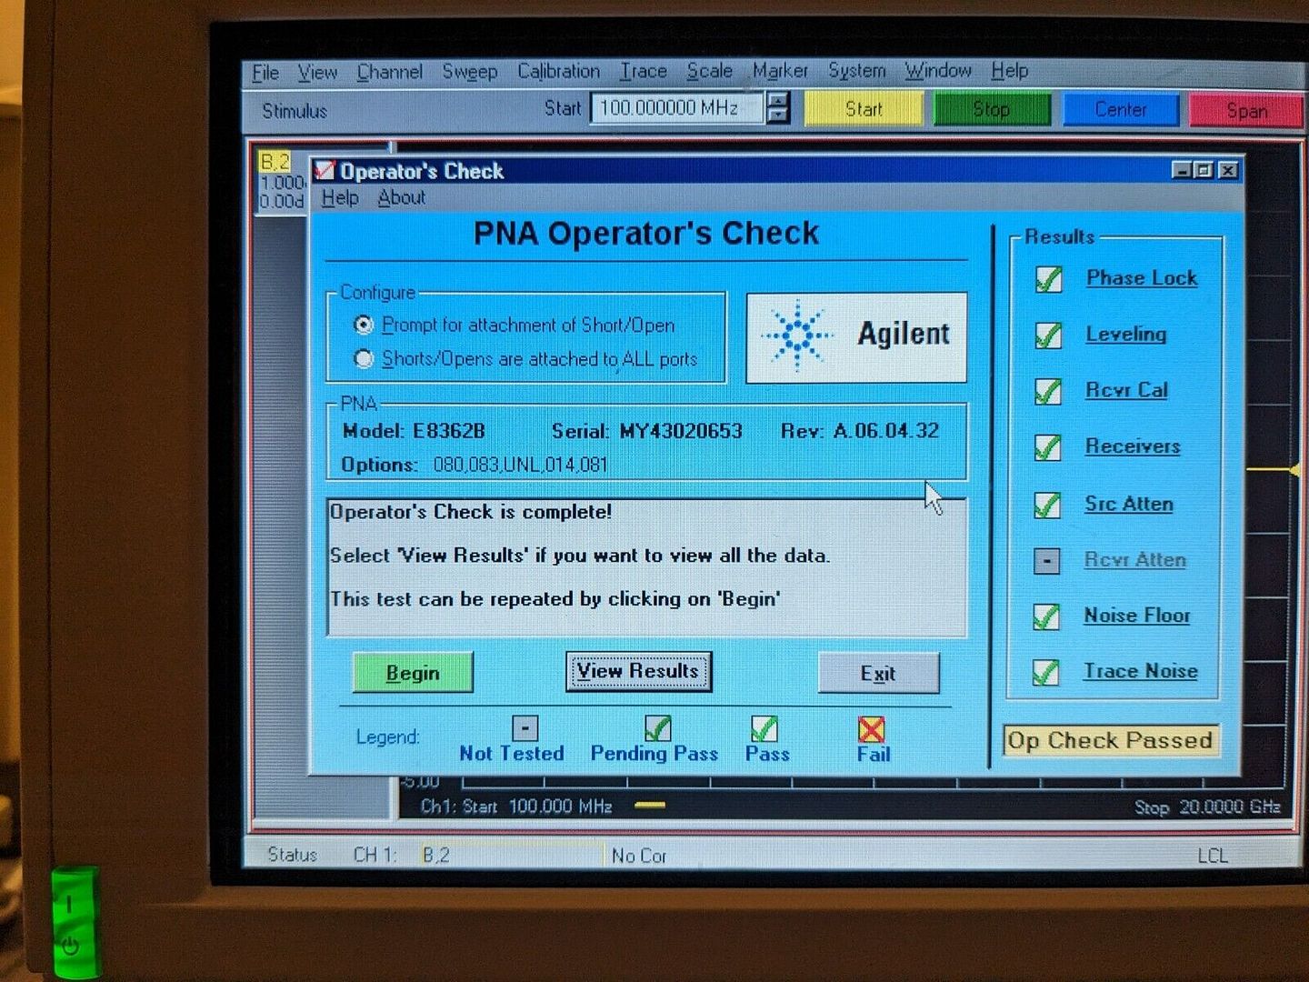Click the Operator's Check title bar icon
The image size is (1309, 982).
coord(325,170)
